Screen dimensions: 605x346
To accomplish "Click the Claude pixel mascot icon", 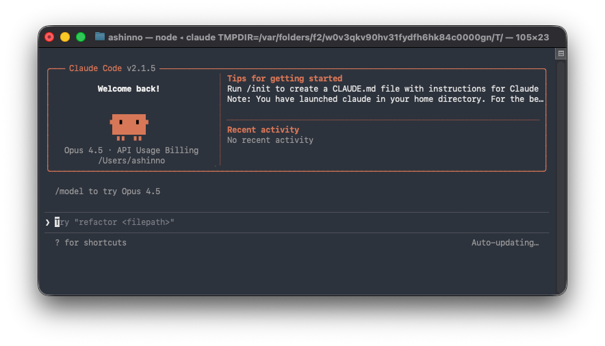I will pos(129,126).
